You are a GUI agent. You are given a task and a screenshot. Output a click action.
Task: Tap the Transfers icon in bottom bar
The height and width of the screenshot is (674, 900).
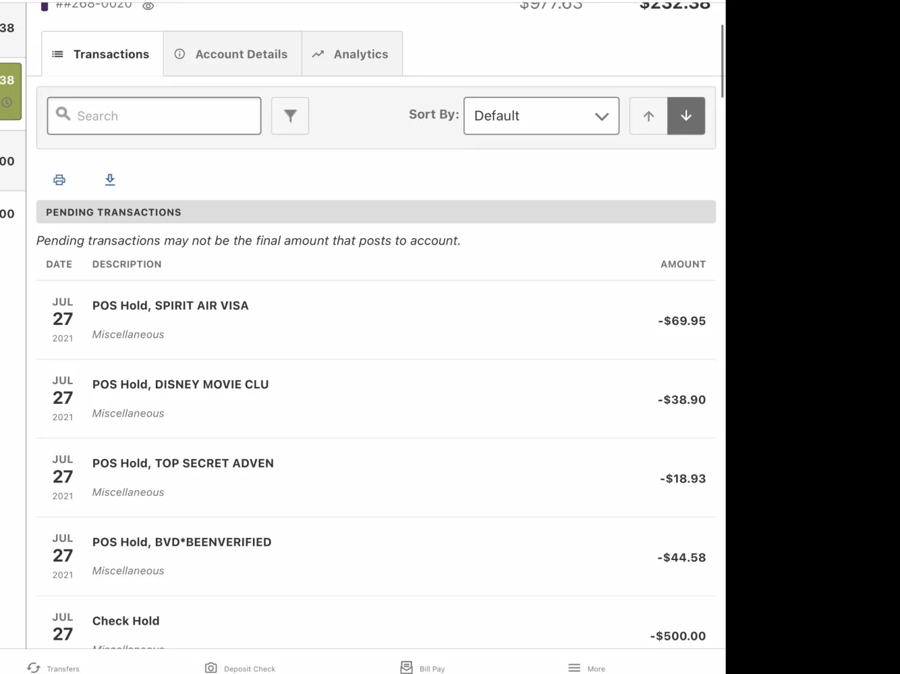point(34,667)
